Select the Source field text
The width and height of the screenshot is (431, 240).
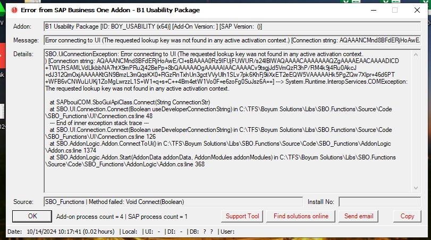173,202
